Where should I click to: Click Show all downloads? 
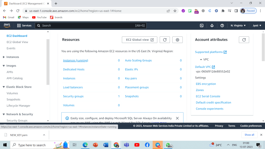[249, 135]
